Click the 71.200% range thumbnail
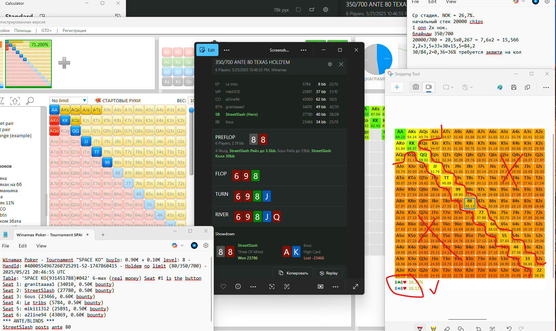Viewport: 556px width, 331px height. click(x=28, y=63)
